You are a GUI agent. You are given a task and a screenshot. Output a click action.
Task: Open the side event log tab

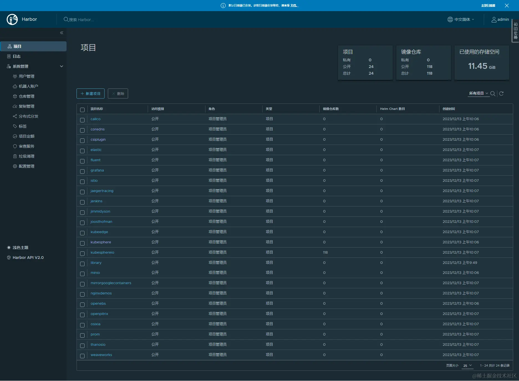tap(515, 31)
